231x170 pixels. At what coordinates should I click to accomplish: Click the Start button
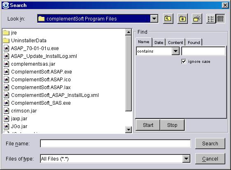pyautogui.click(x=148, y=125)
